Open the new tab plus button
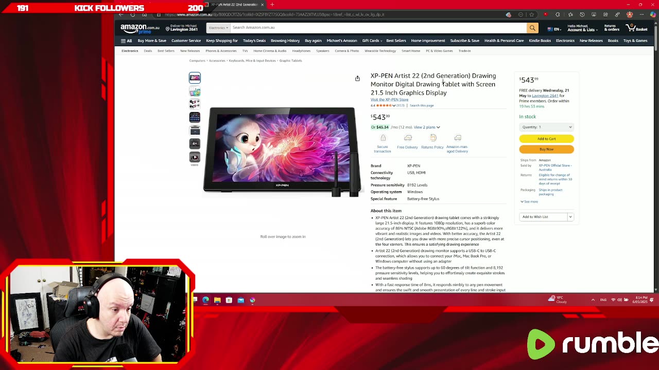Viewport: 659px width, 370px height. pyautogui.click(x=272, y=5)
